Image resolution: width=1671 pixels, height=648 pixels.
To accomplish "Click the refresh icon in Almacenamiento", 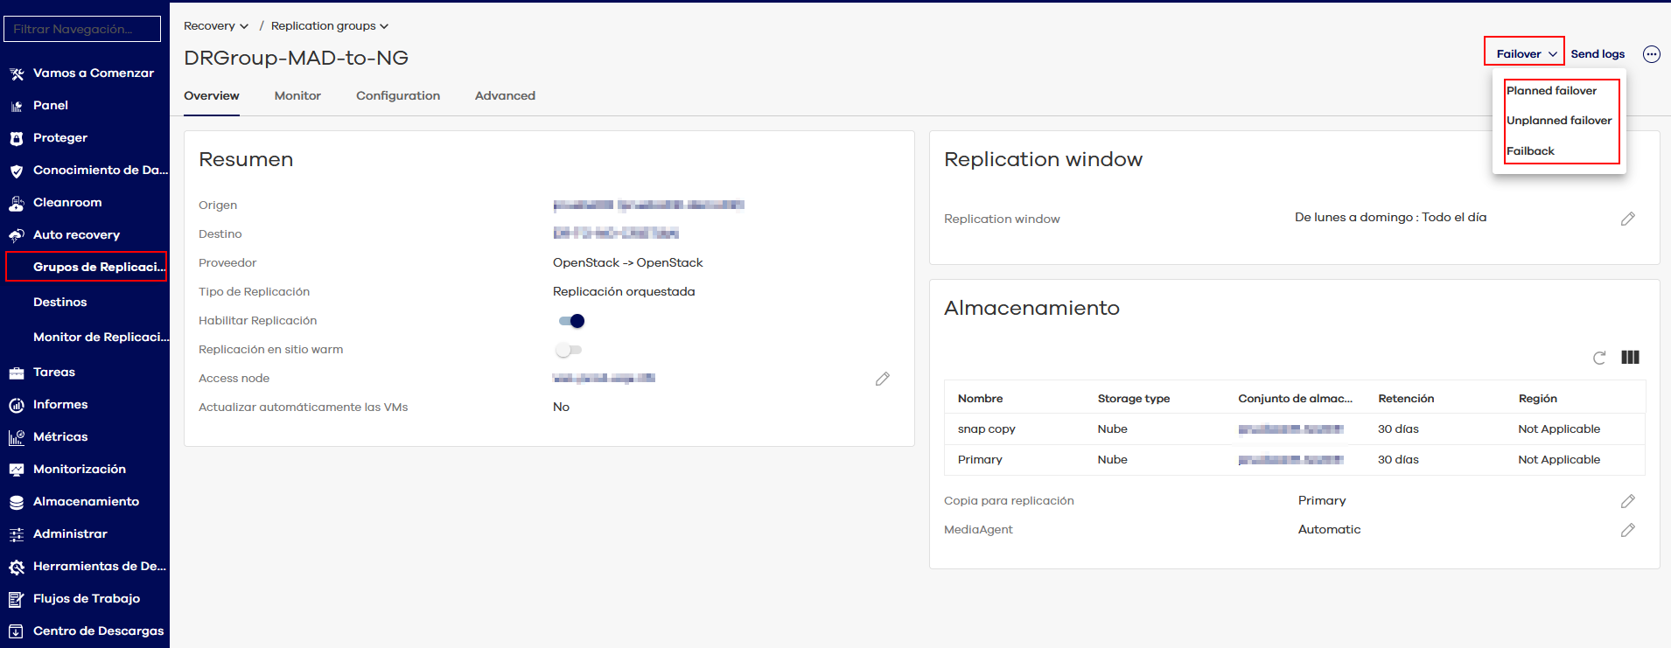I will (x=1599, y=358).
